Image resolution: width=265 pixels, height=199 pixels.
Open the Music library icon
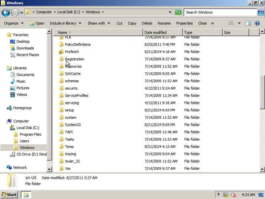pyautogui.click(x=13, y=81)
